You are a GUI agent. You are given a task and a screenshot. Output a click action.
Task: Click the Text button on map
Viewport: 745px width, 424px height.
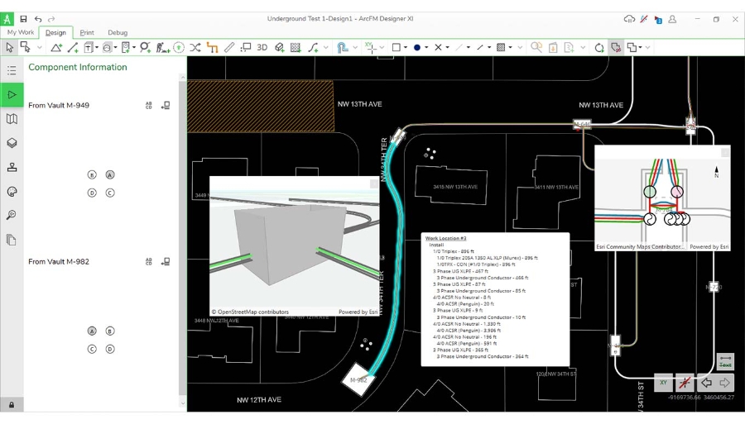click(725, 362)
